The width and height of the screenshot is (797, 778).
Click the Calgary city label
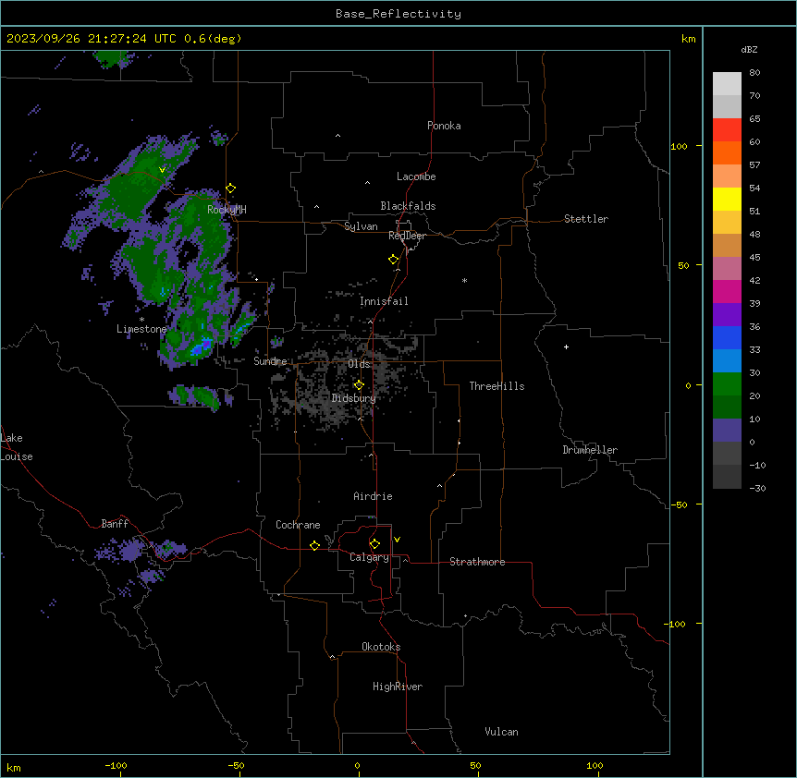[369, 557]
